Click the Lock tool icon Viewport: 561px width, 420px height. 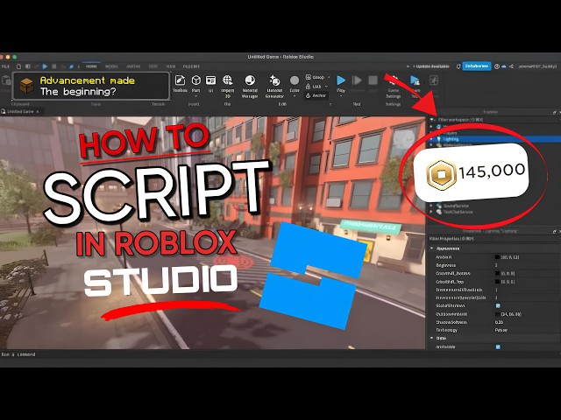tap(308, 86)
